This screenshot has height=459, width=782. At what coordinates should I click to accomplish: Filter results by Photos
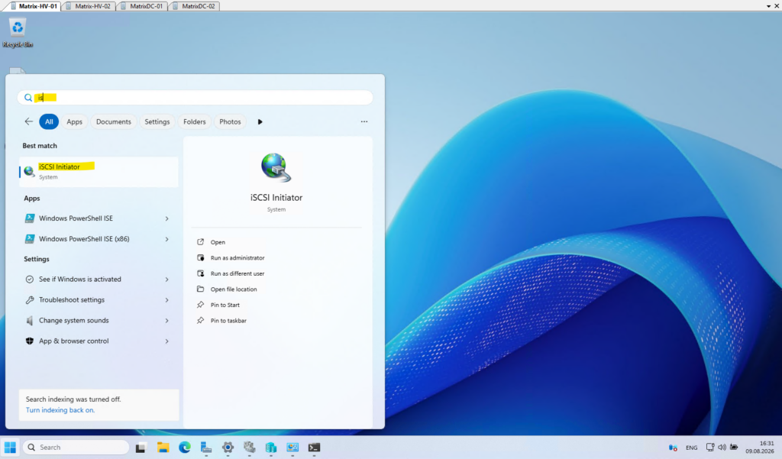tap(230, 121)
